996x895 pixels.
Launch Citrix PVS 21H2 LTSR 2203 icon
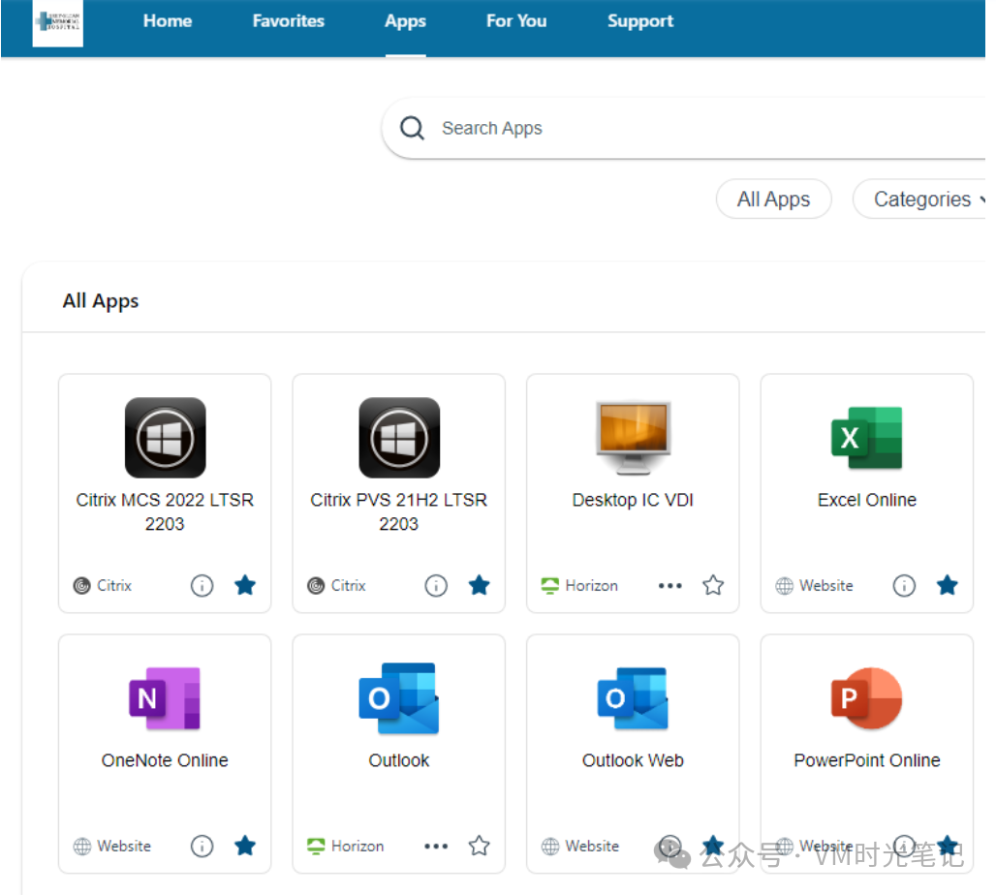[x=399, y=438]
